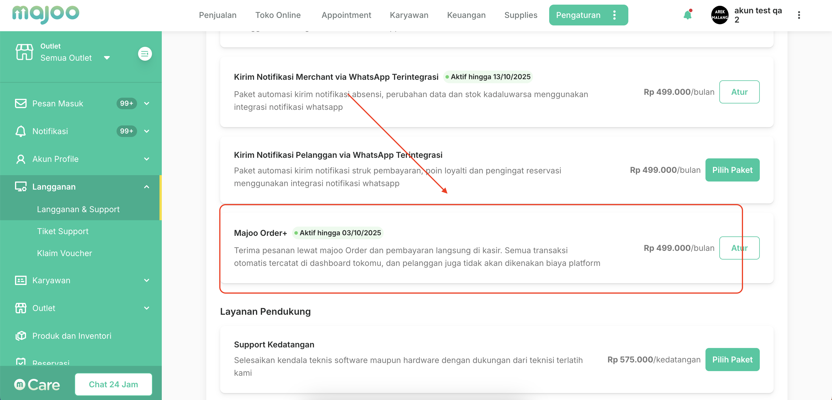Click 'Layanan Pendukung' heading
The height and width of the screenshot is (400, 832).
(x=265, y=312)
